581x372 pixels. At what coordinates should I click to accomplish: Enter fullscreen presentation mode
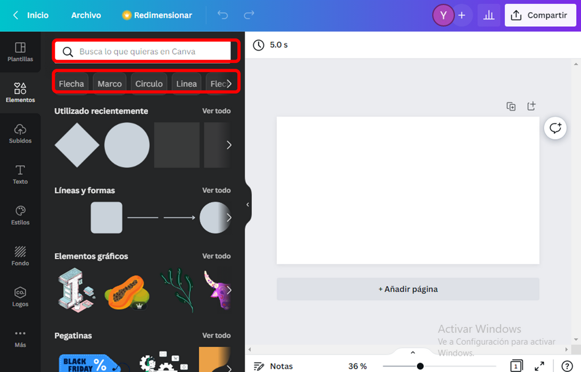click(539, 366)
